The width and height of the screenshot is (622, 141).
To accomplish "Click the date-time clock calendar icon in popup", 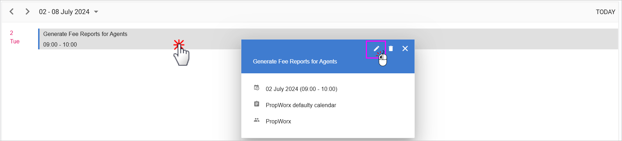I will click(x=256, y=88).
